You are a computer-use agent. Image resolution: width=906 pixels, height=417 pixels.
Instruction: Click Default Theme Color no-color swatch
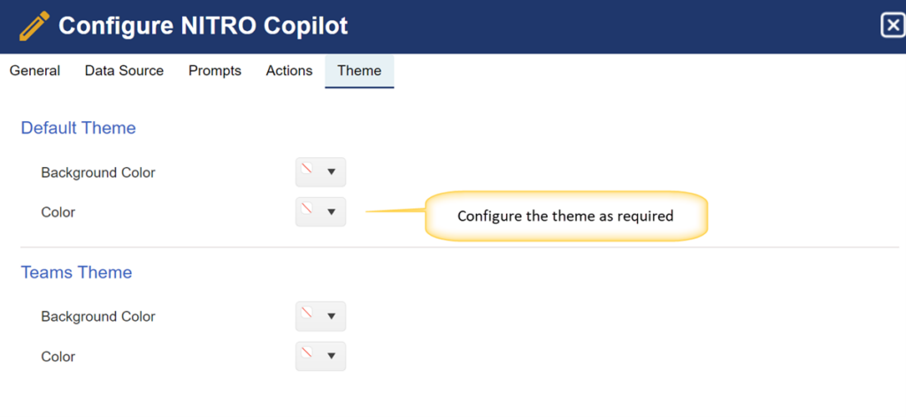tap(306, 208)
